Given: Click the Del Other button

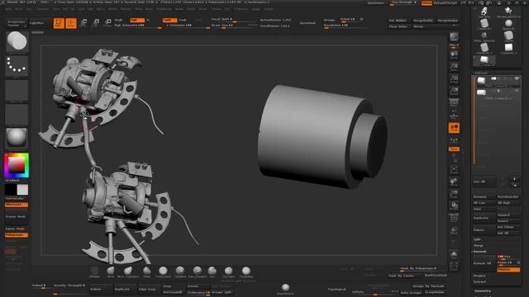Looking at the screenshot, I should (x=508, y=227).
